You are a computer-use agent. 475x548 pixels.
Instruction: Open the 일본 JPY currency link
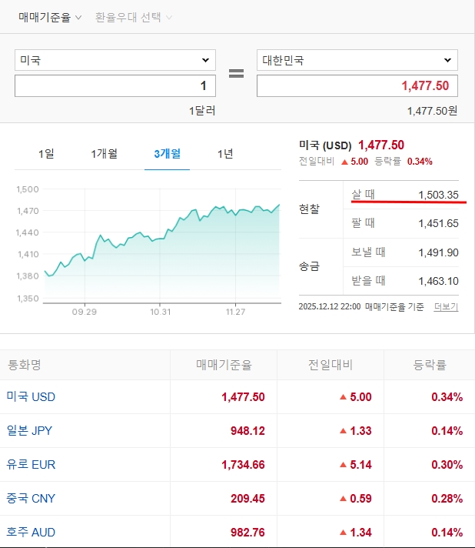point(29,431)
